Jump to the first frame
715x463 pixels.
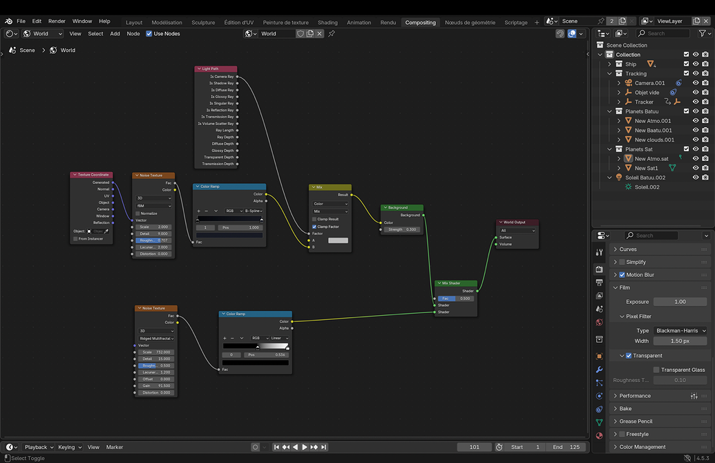click(x=276, y=447)
